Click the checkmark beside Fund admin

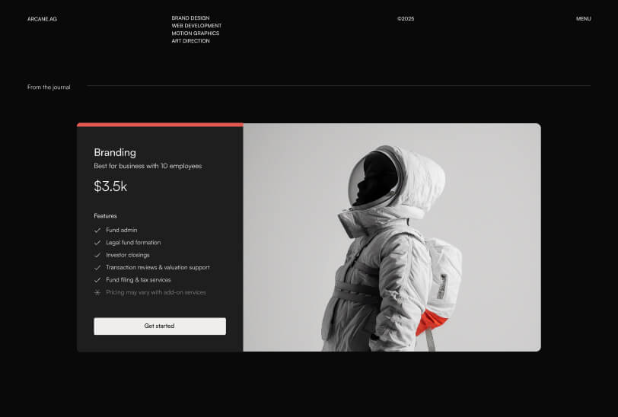pyautogui.click(x=97, y=230)
